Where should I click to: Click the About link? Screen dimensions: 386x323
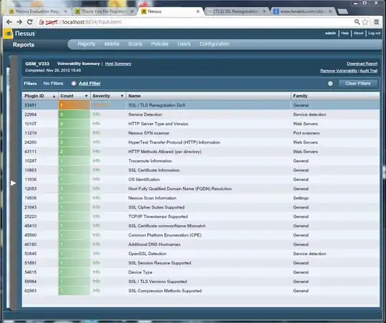pos(358,34)
